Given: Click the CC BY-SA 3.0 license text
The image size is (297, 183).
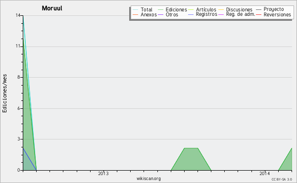Looking at the screenshot, I should (x=282, y=179).
